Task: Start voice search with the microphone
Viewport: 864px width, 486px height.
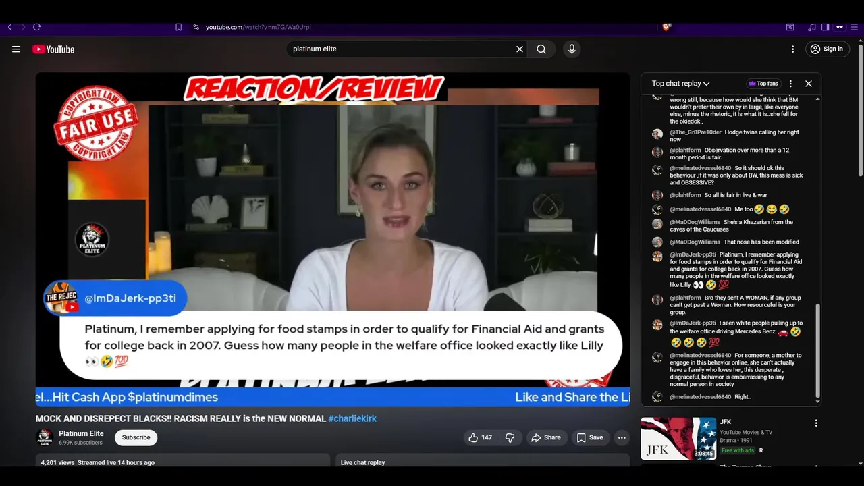Action: coord(572,49)
